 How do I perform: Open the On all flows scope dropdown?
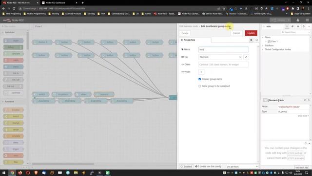coord(242,166)
